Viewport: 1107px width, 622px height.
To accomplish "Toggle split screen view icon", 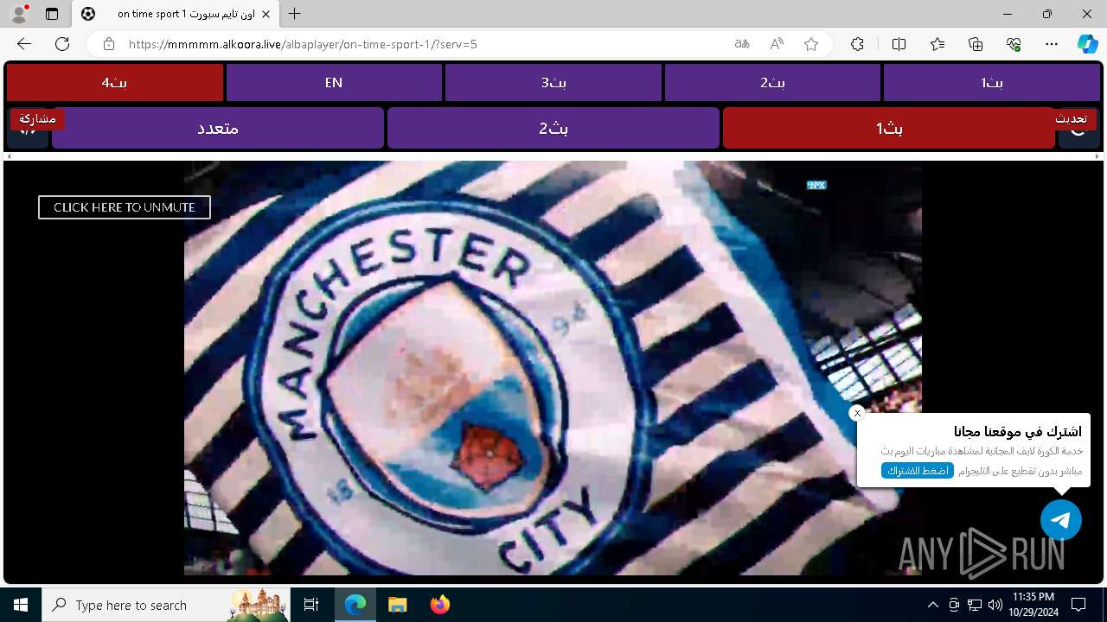I will point(899,44).
